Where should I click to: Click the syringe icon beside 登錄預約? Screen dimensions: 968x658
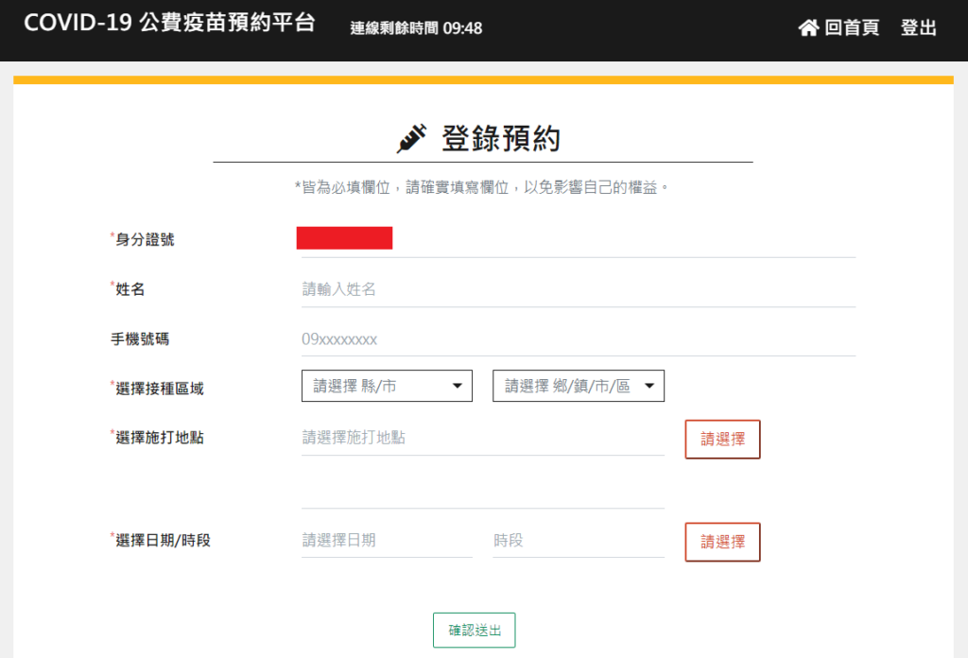411,139
